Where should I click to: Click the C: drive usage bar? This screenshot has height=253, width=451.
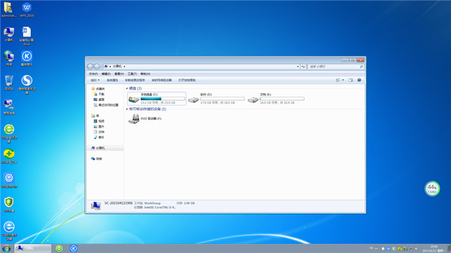point(163,98)
